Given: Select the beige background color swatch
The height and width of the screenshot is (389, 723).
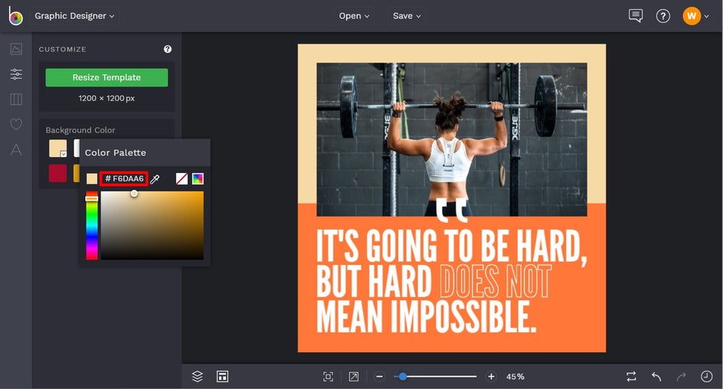Looking at the screenshot, I should (x=57, y=149).
